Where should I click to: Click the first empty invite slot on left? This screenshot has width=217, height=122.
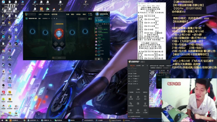click(33, 32)
